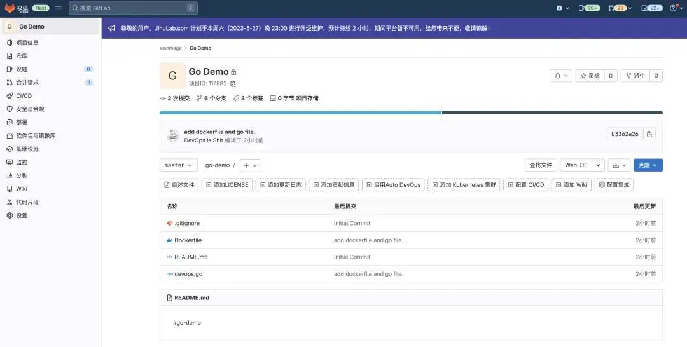This screenshot has width=687, height=347.
Task: Open the create new plus dropdown
Action: 562,8
